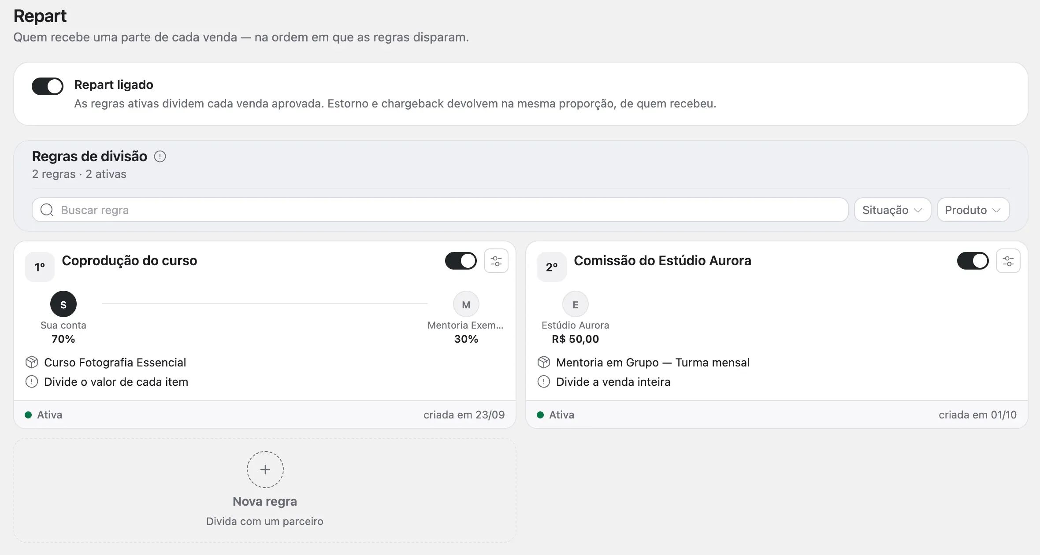
Task: Click the M avatar for Mentoria Exem...
Action: (x=466, y=304)
